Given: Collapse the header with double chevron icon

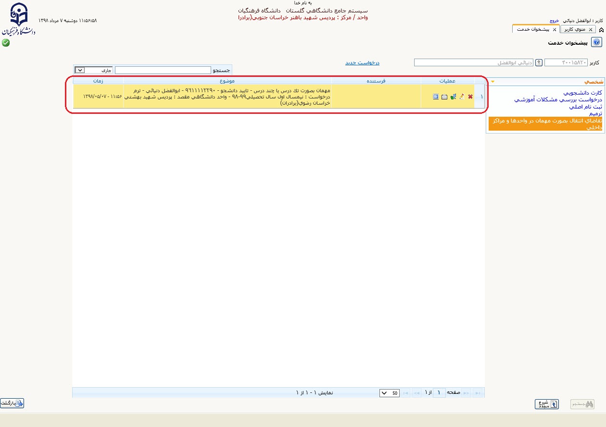Looking at the screenshot, I should pyautogui.click(x=601, y=30).
